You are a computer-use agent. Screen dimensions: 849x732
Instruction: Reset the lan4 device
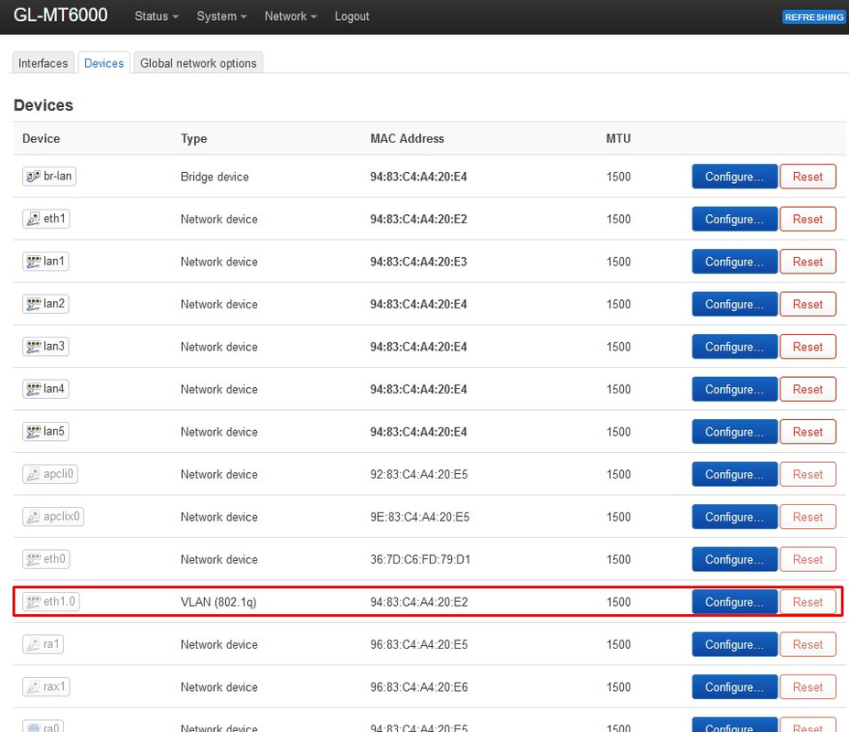click(x=808, y=389)
